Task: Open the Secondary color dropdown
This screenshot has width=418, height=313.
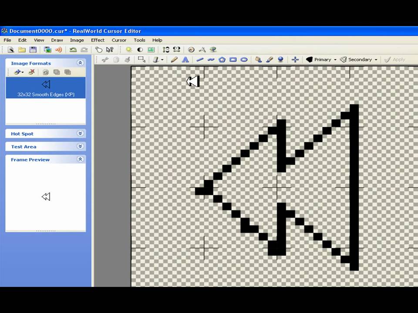Action: (376, 60)
